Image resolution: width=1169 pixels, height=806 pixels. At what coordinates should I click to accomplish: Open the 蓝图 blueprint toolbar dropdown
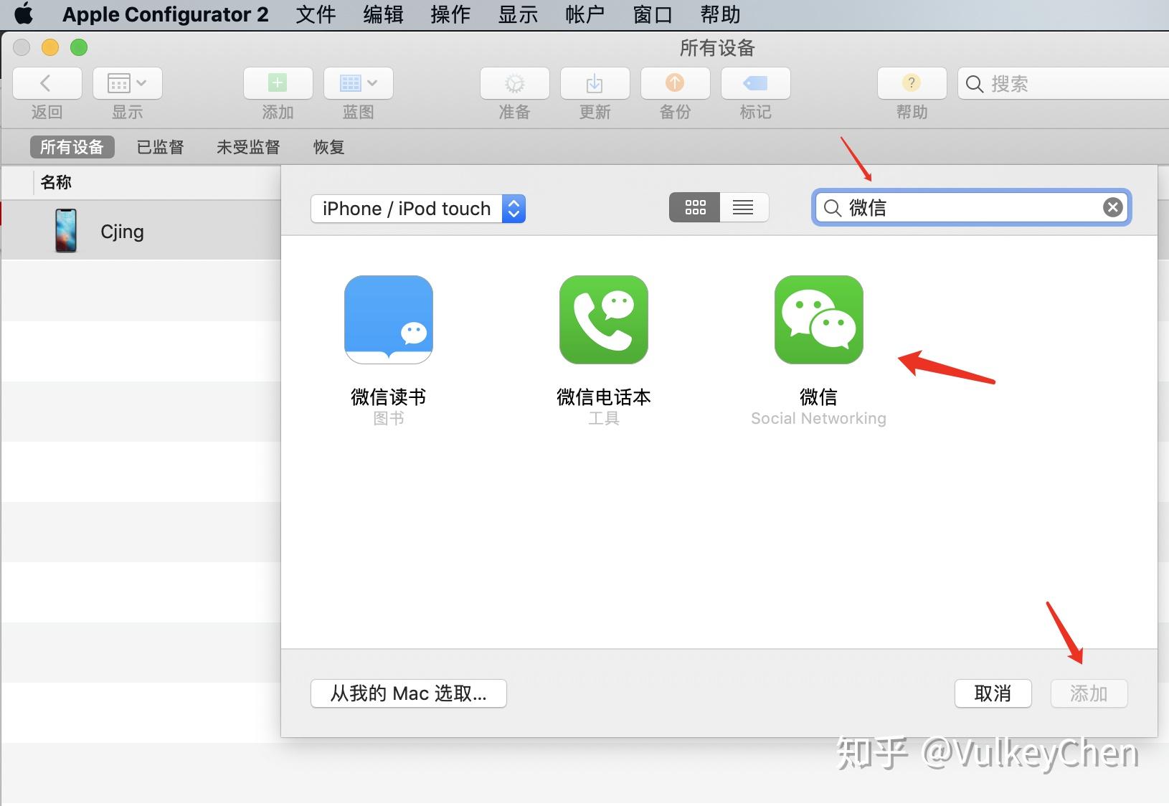tap(359, 83)
